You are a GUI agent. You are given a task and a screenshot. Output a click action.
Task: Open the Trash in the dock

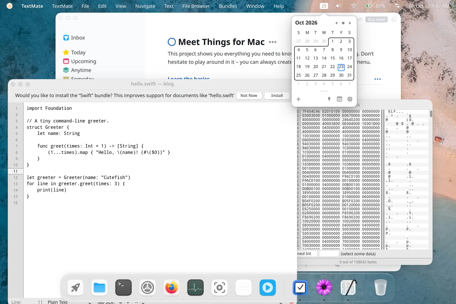pyautogui.click(x=380, y=288)
